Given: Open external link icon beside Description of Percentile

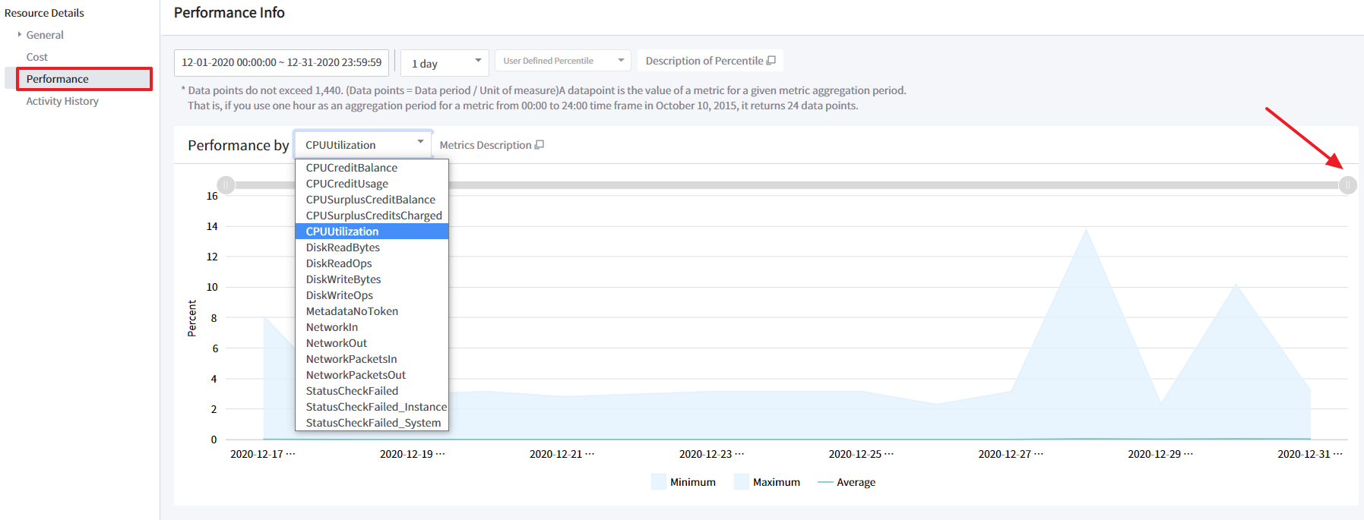Looking at the screenshot, I should (771, 61).
